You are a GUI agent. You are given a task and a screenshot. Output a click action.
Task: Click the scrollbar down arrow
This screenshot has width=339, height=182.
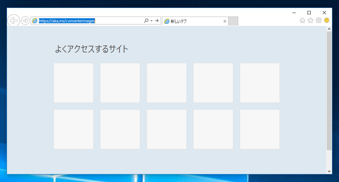tap(329, 171)
